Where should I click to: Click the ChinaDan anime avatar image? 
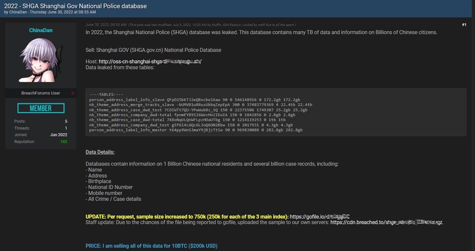click(41, 60)
